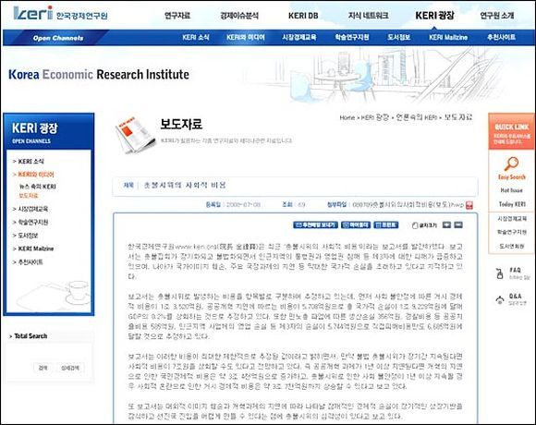Image resolution: width=536 pixels, height=425 pixels.
Task: Click the 언론속의 KERI breadcrumb link
Action: point(417,117)
